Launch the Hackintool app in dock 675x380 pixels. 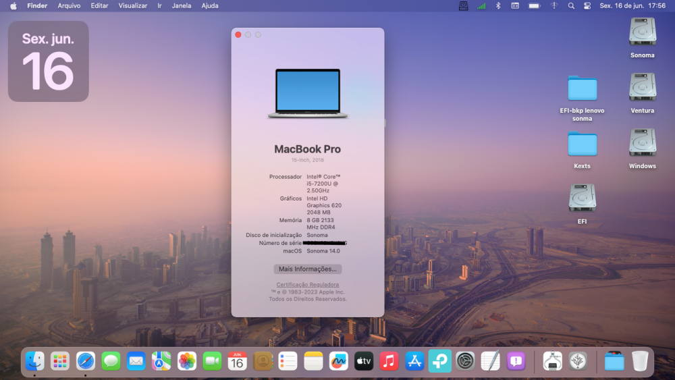click(552, 361)
